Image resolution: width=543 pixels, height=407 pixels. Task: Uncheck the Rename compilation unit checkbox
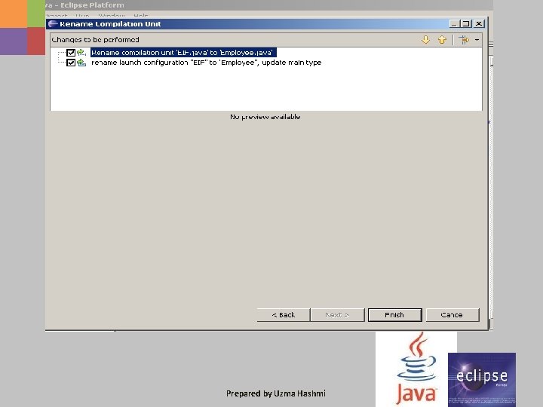coord(71,53)
